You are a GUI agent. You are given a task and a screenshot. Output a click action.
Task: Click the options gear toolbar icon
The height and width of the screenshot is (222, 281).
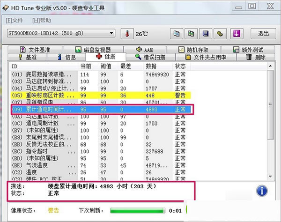219,34
